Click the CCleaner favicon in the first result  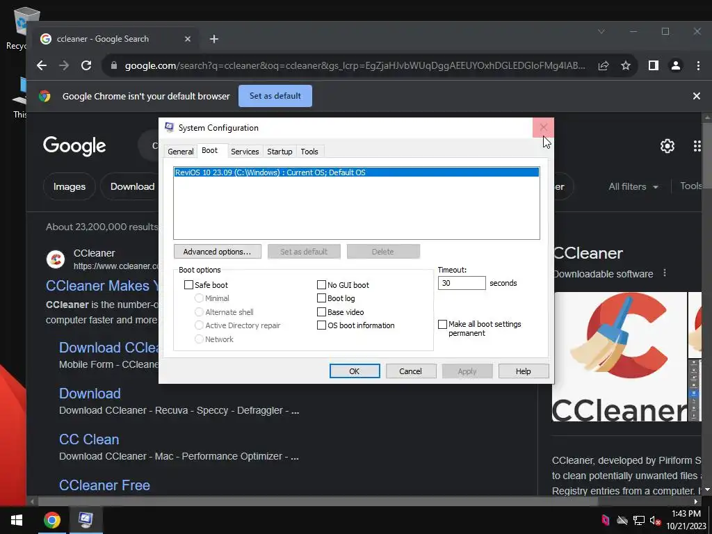tap(56, 259)
